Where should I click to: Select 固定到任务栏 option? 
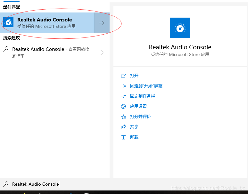pyautogui.click(x=143, y=96)
